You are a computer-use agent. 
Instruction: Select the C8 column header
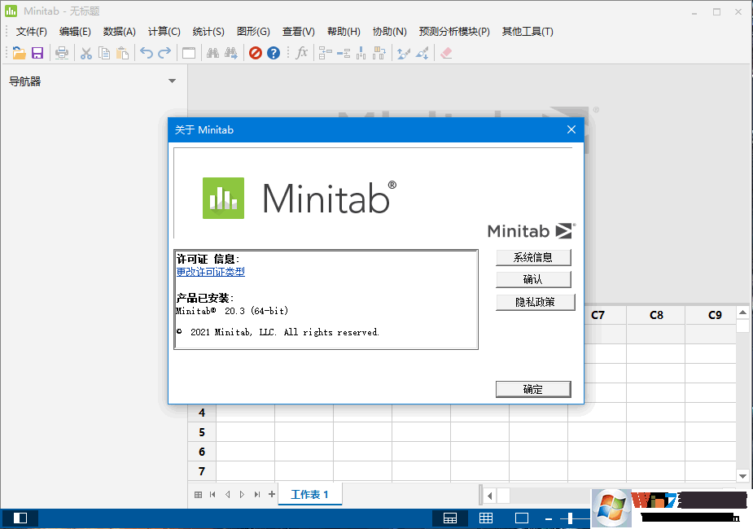656,315
